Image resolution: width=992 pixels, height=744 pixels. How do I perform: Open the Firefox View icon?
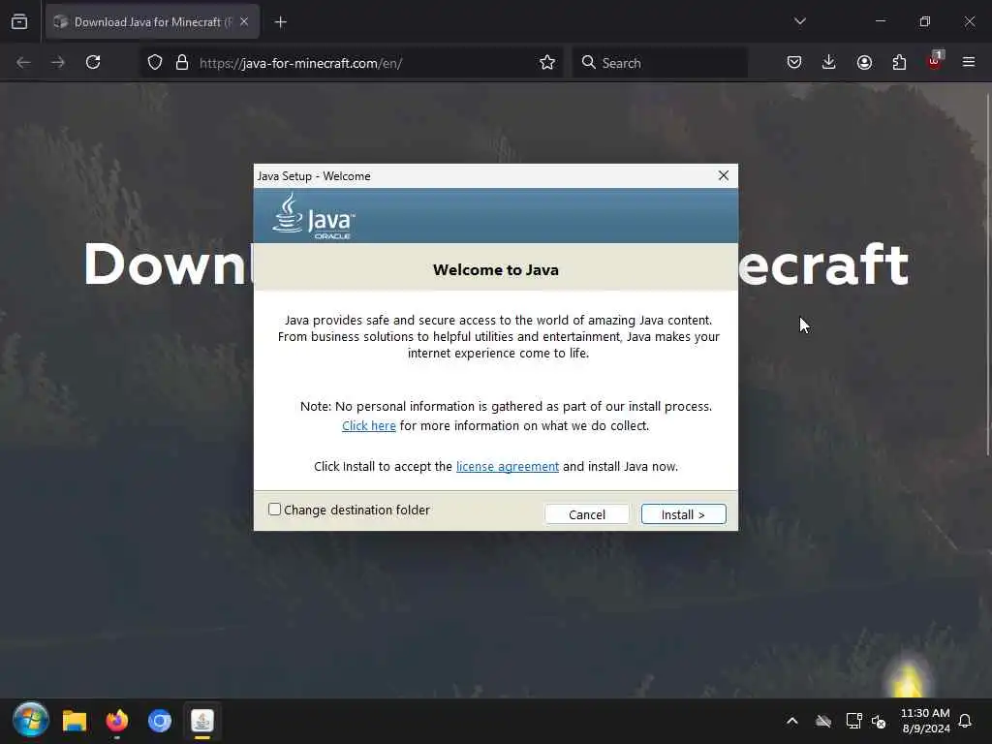point(19,21)
